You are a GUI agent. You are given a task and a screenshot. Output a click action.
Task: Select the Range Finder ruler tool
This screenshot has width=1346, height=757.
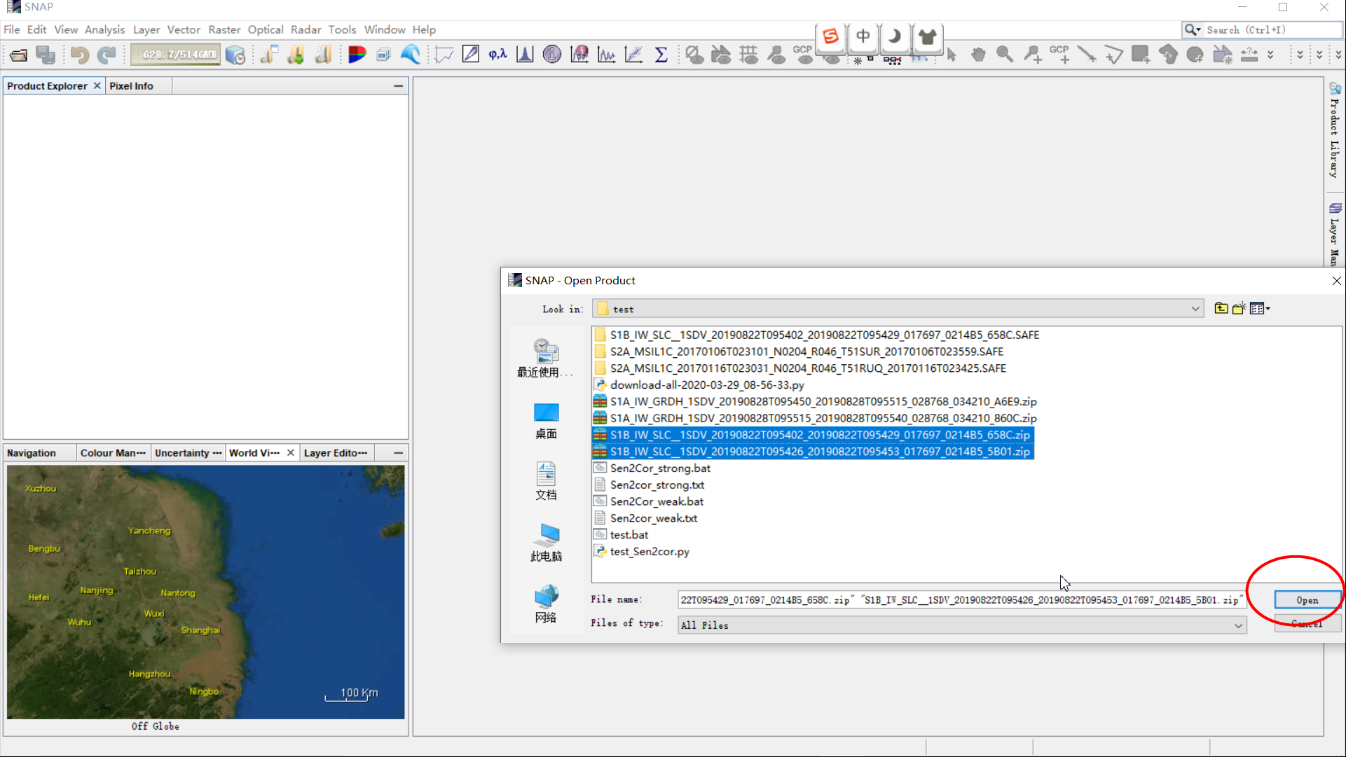(x=1249, y=55)
